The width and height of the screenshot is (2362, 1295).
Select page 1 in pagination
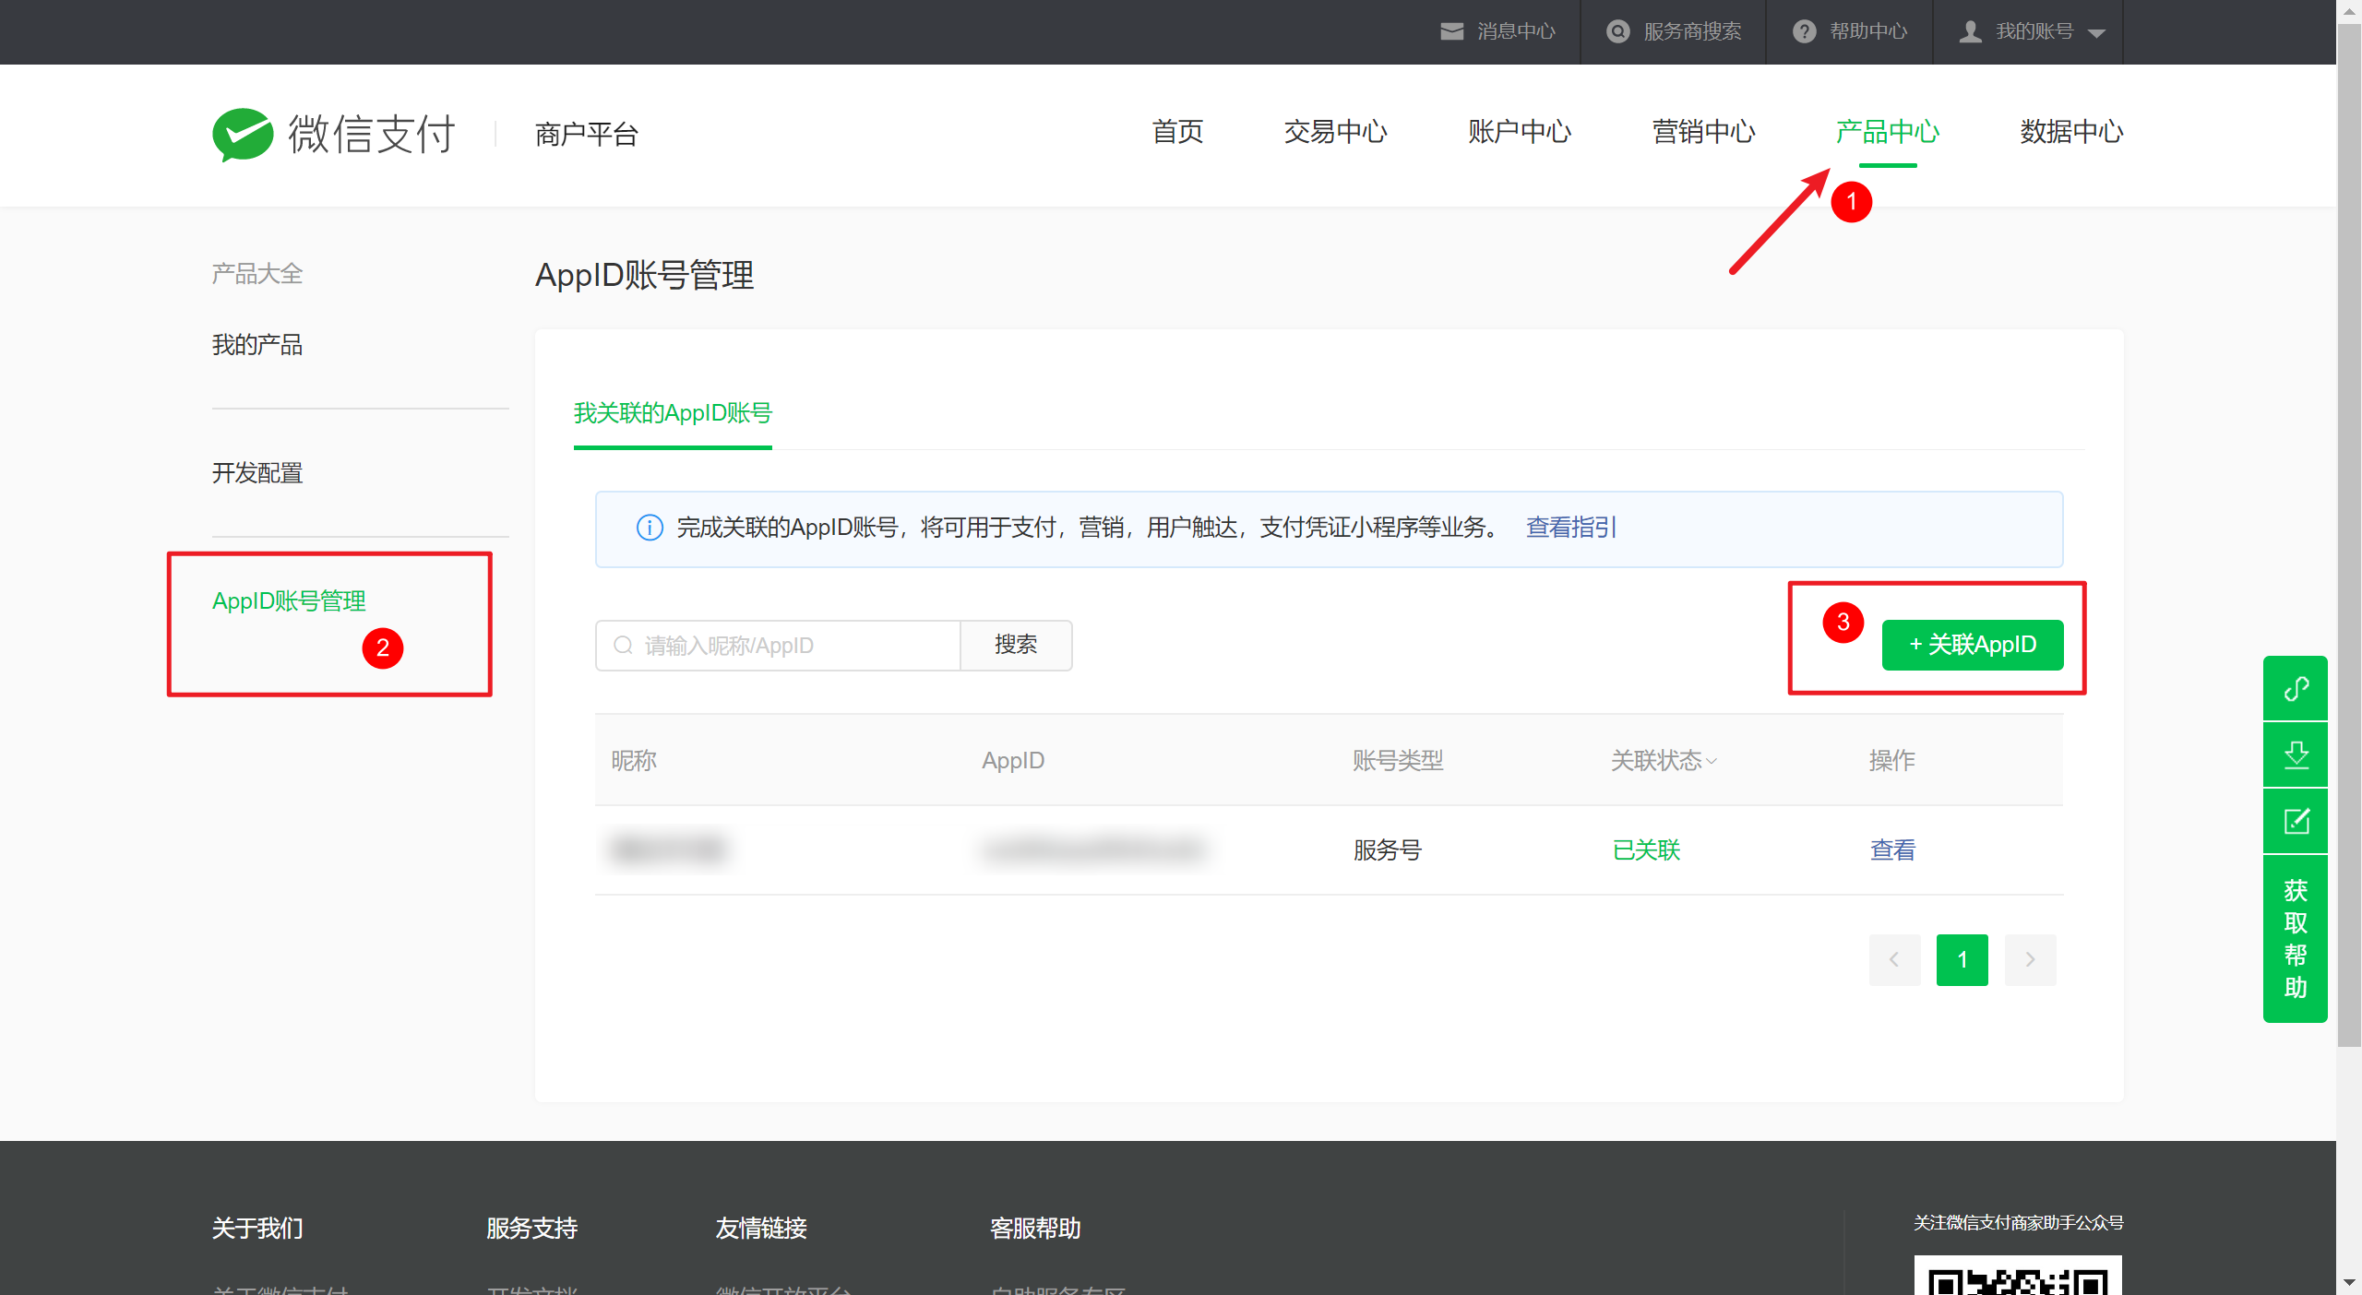click(1962, 960)
